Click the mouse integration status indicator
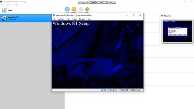Image resolution: width=194 pixels, height=109 pixels. tap(130, 90)
